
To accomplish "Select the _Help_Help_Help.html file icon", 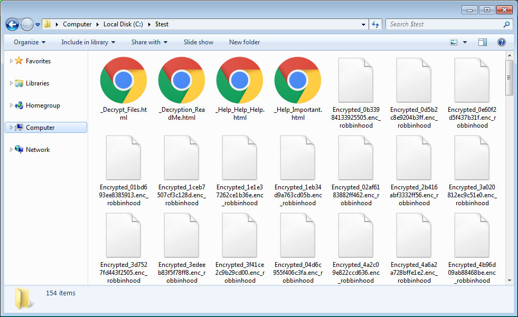I will [239, 80].
